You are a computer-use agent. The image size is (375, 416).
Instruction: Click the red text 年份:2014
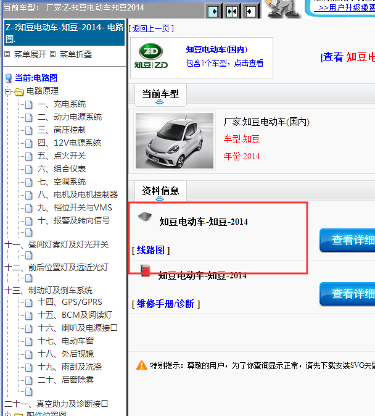coord(242,156)
